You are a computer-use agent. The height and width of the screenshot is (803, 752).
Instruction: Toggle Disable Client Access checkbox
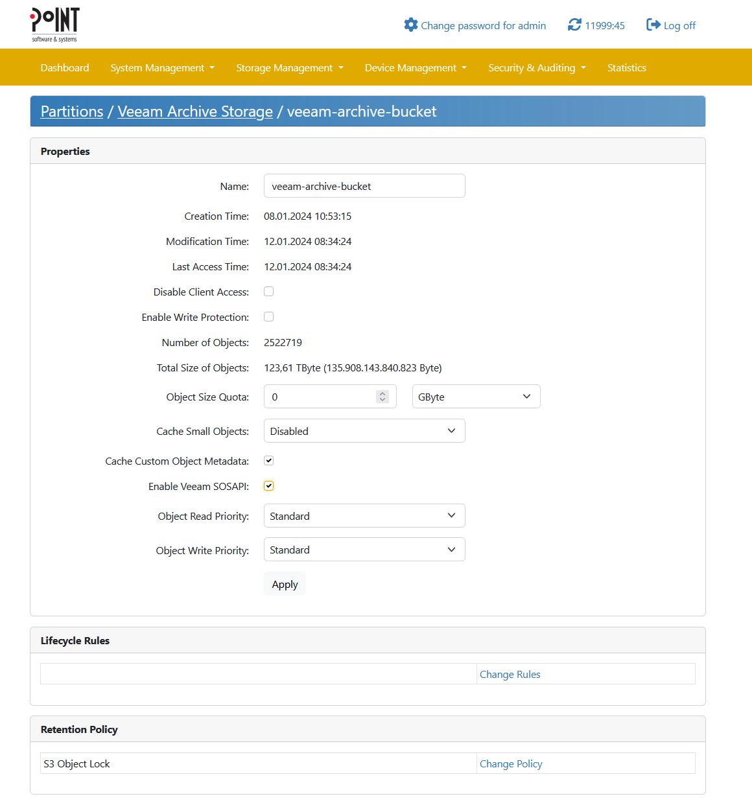[268, 292]
